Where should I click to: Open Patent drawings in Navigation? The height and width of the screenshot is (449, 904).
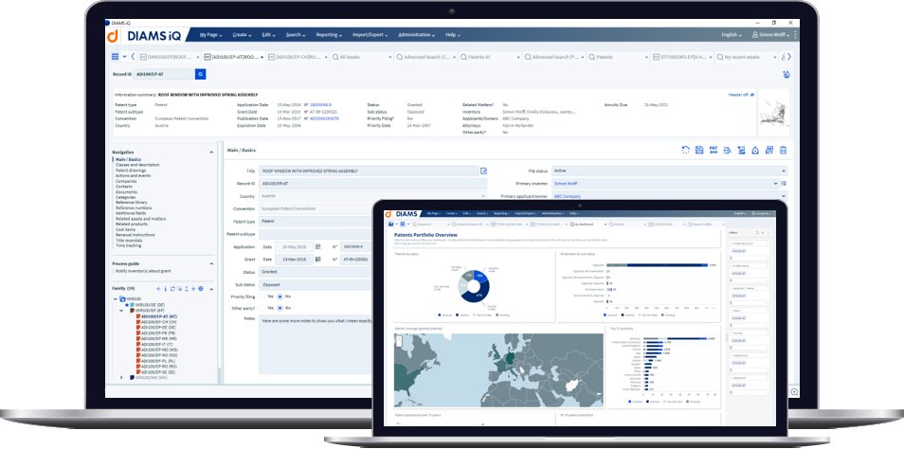tap(131, 170)
